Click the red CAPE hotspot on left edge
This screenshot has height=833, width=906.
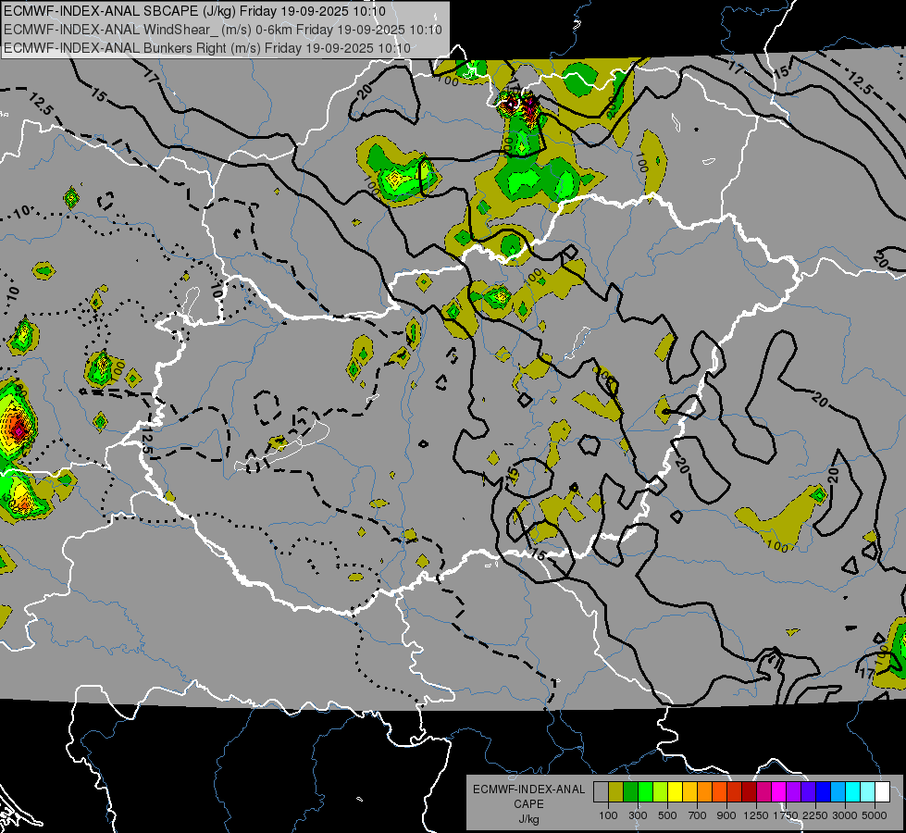click(x=16, y=428)
